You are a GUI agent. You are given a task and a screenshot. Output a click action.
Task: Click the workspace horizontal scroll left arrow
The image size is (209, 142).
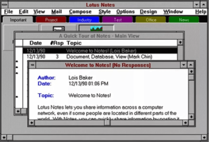pos(4,137)
